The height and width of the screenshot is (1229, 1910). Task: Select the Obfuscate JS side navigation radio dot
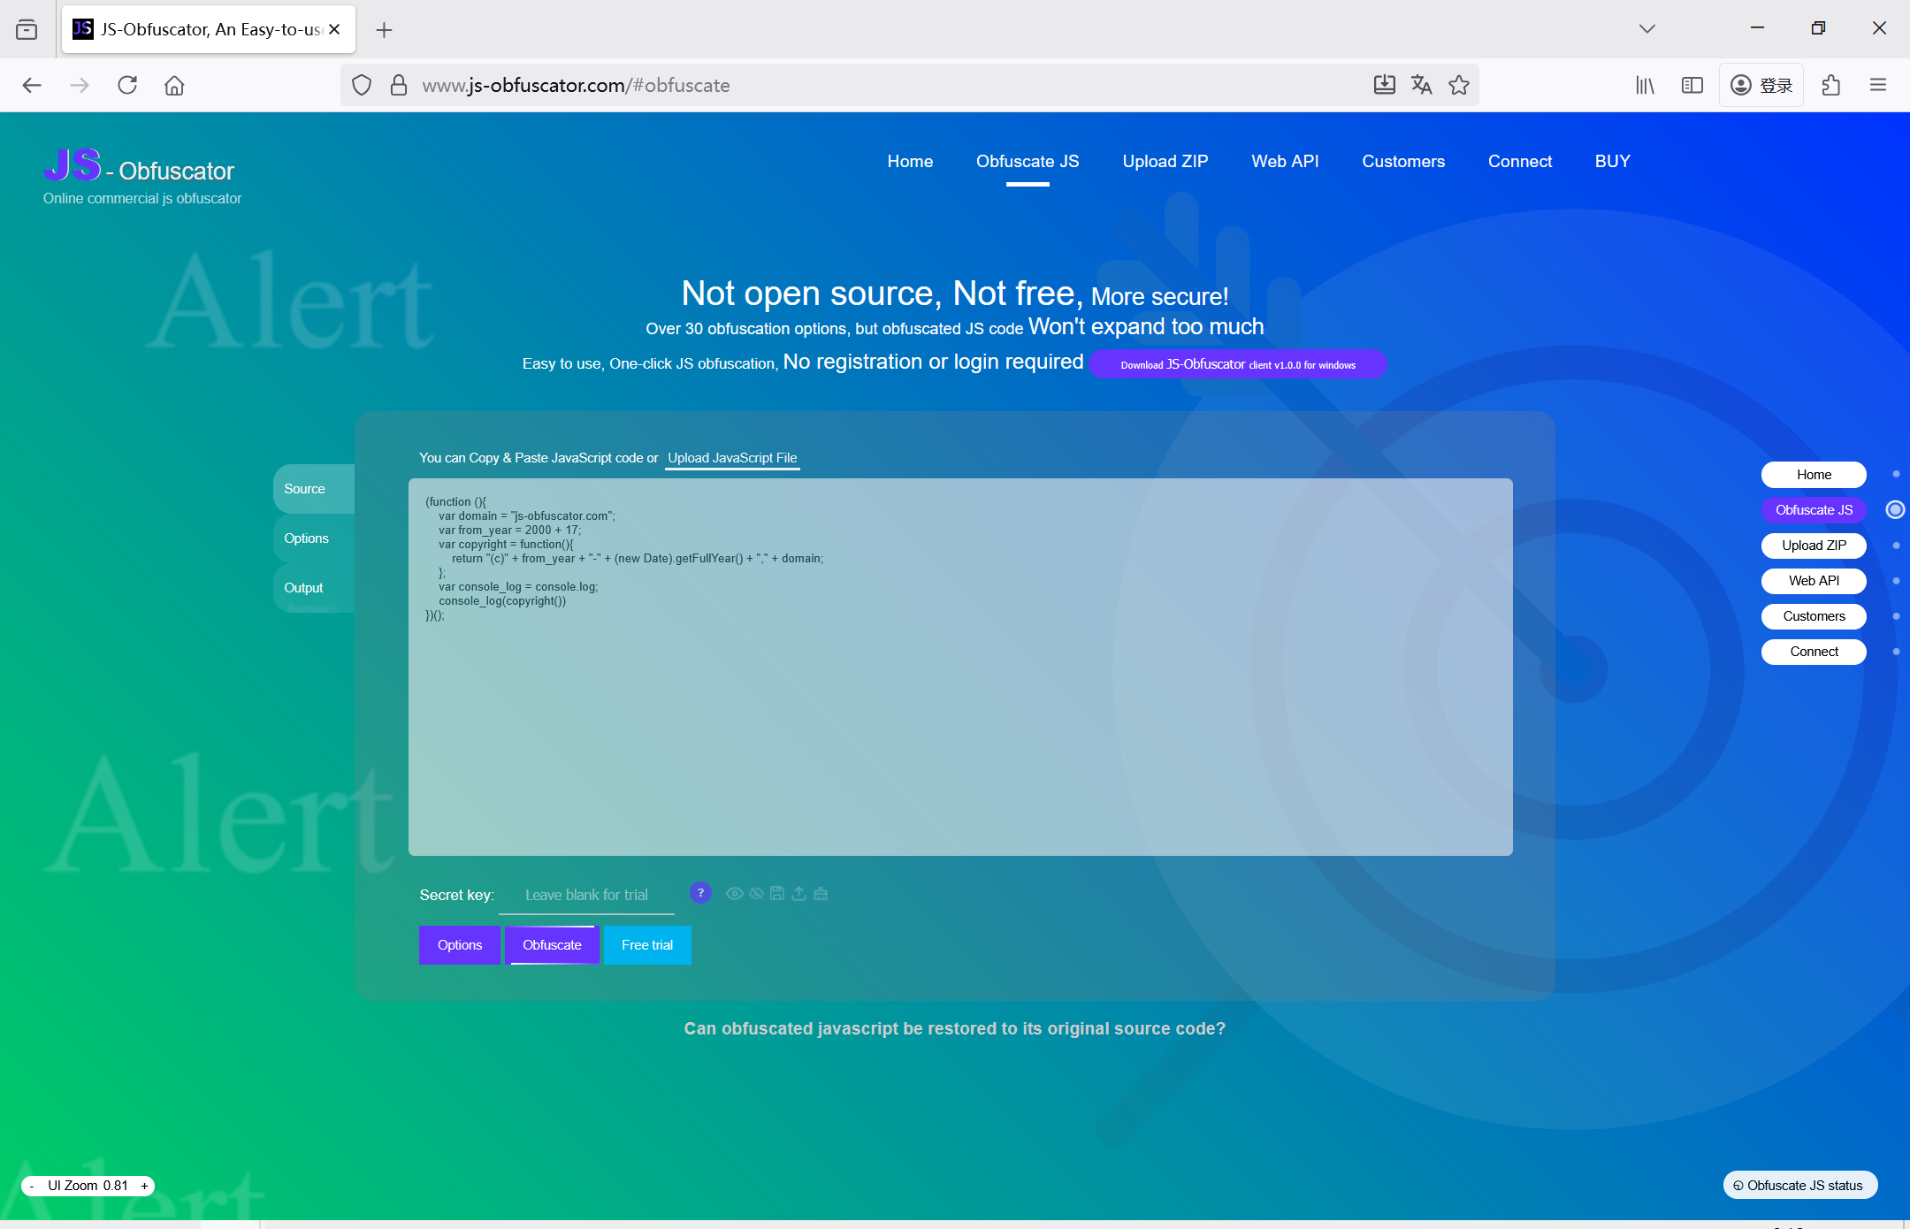pyautogui.click(x=1895, y=509)
